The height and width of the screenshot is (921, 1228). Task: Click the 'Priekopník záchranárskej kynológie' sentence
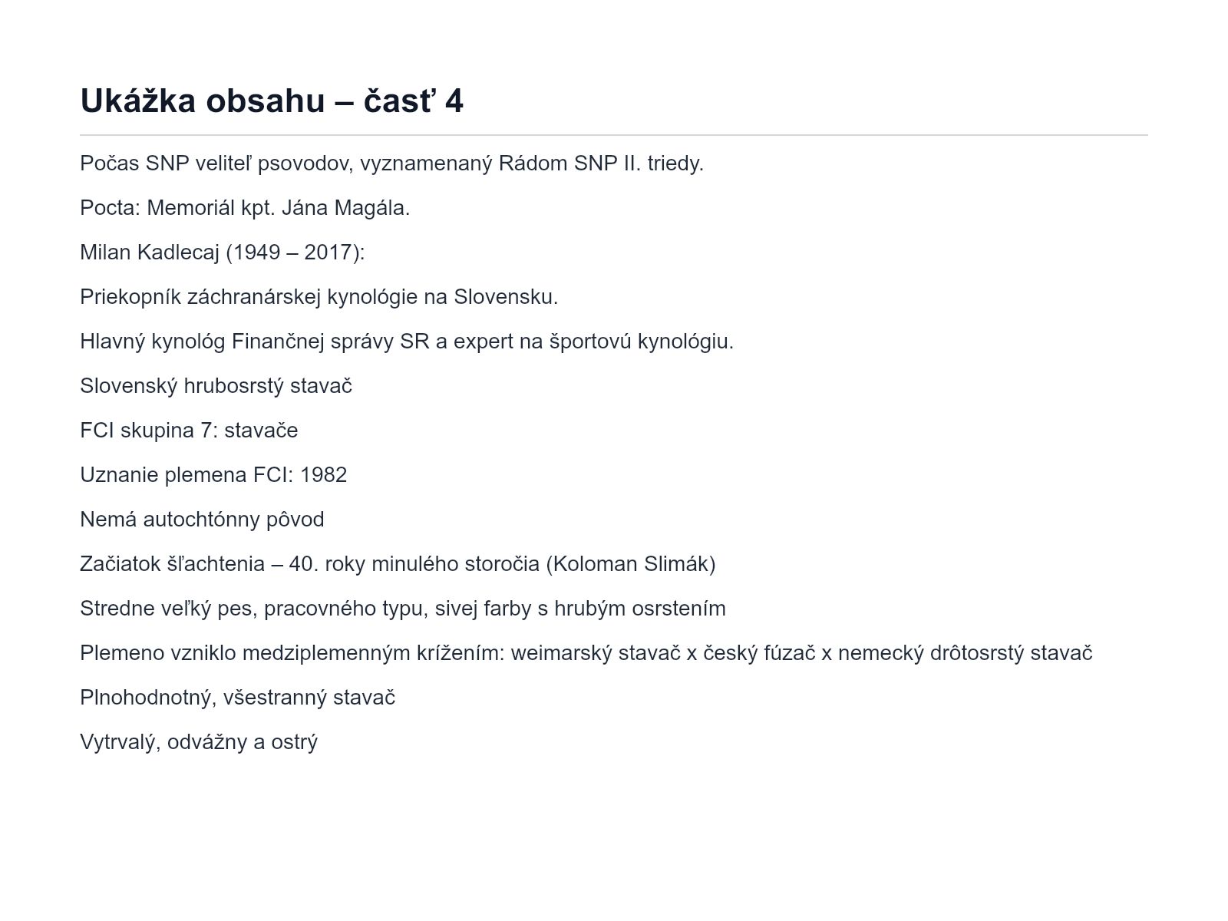[319, 297]
